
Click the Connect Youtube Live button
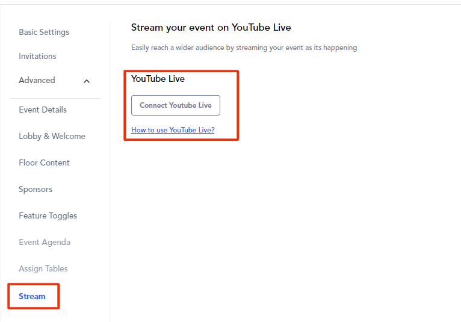[176, 105]
